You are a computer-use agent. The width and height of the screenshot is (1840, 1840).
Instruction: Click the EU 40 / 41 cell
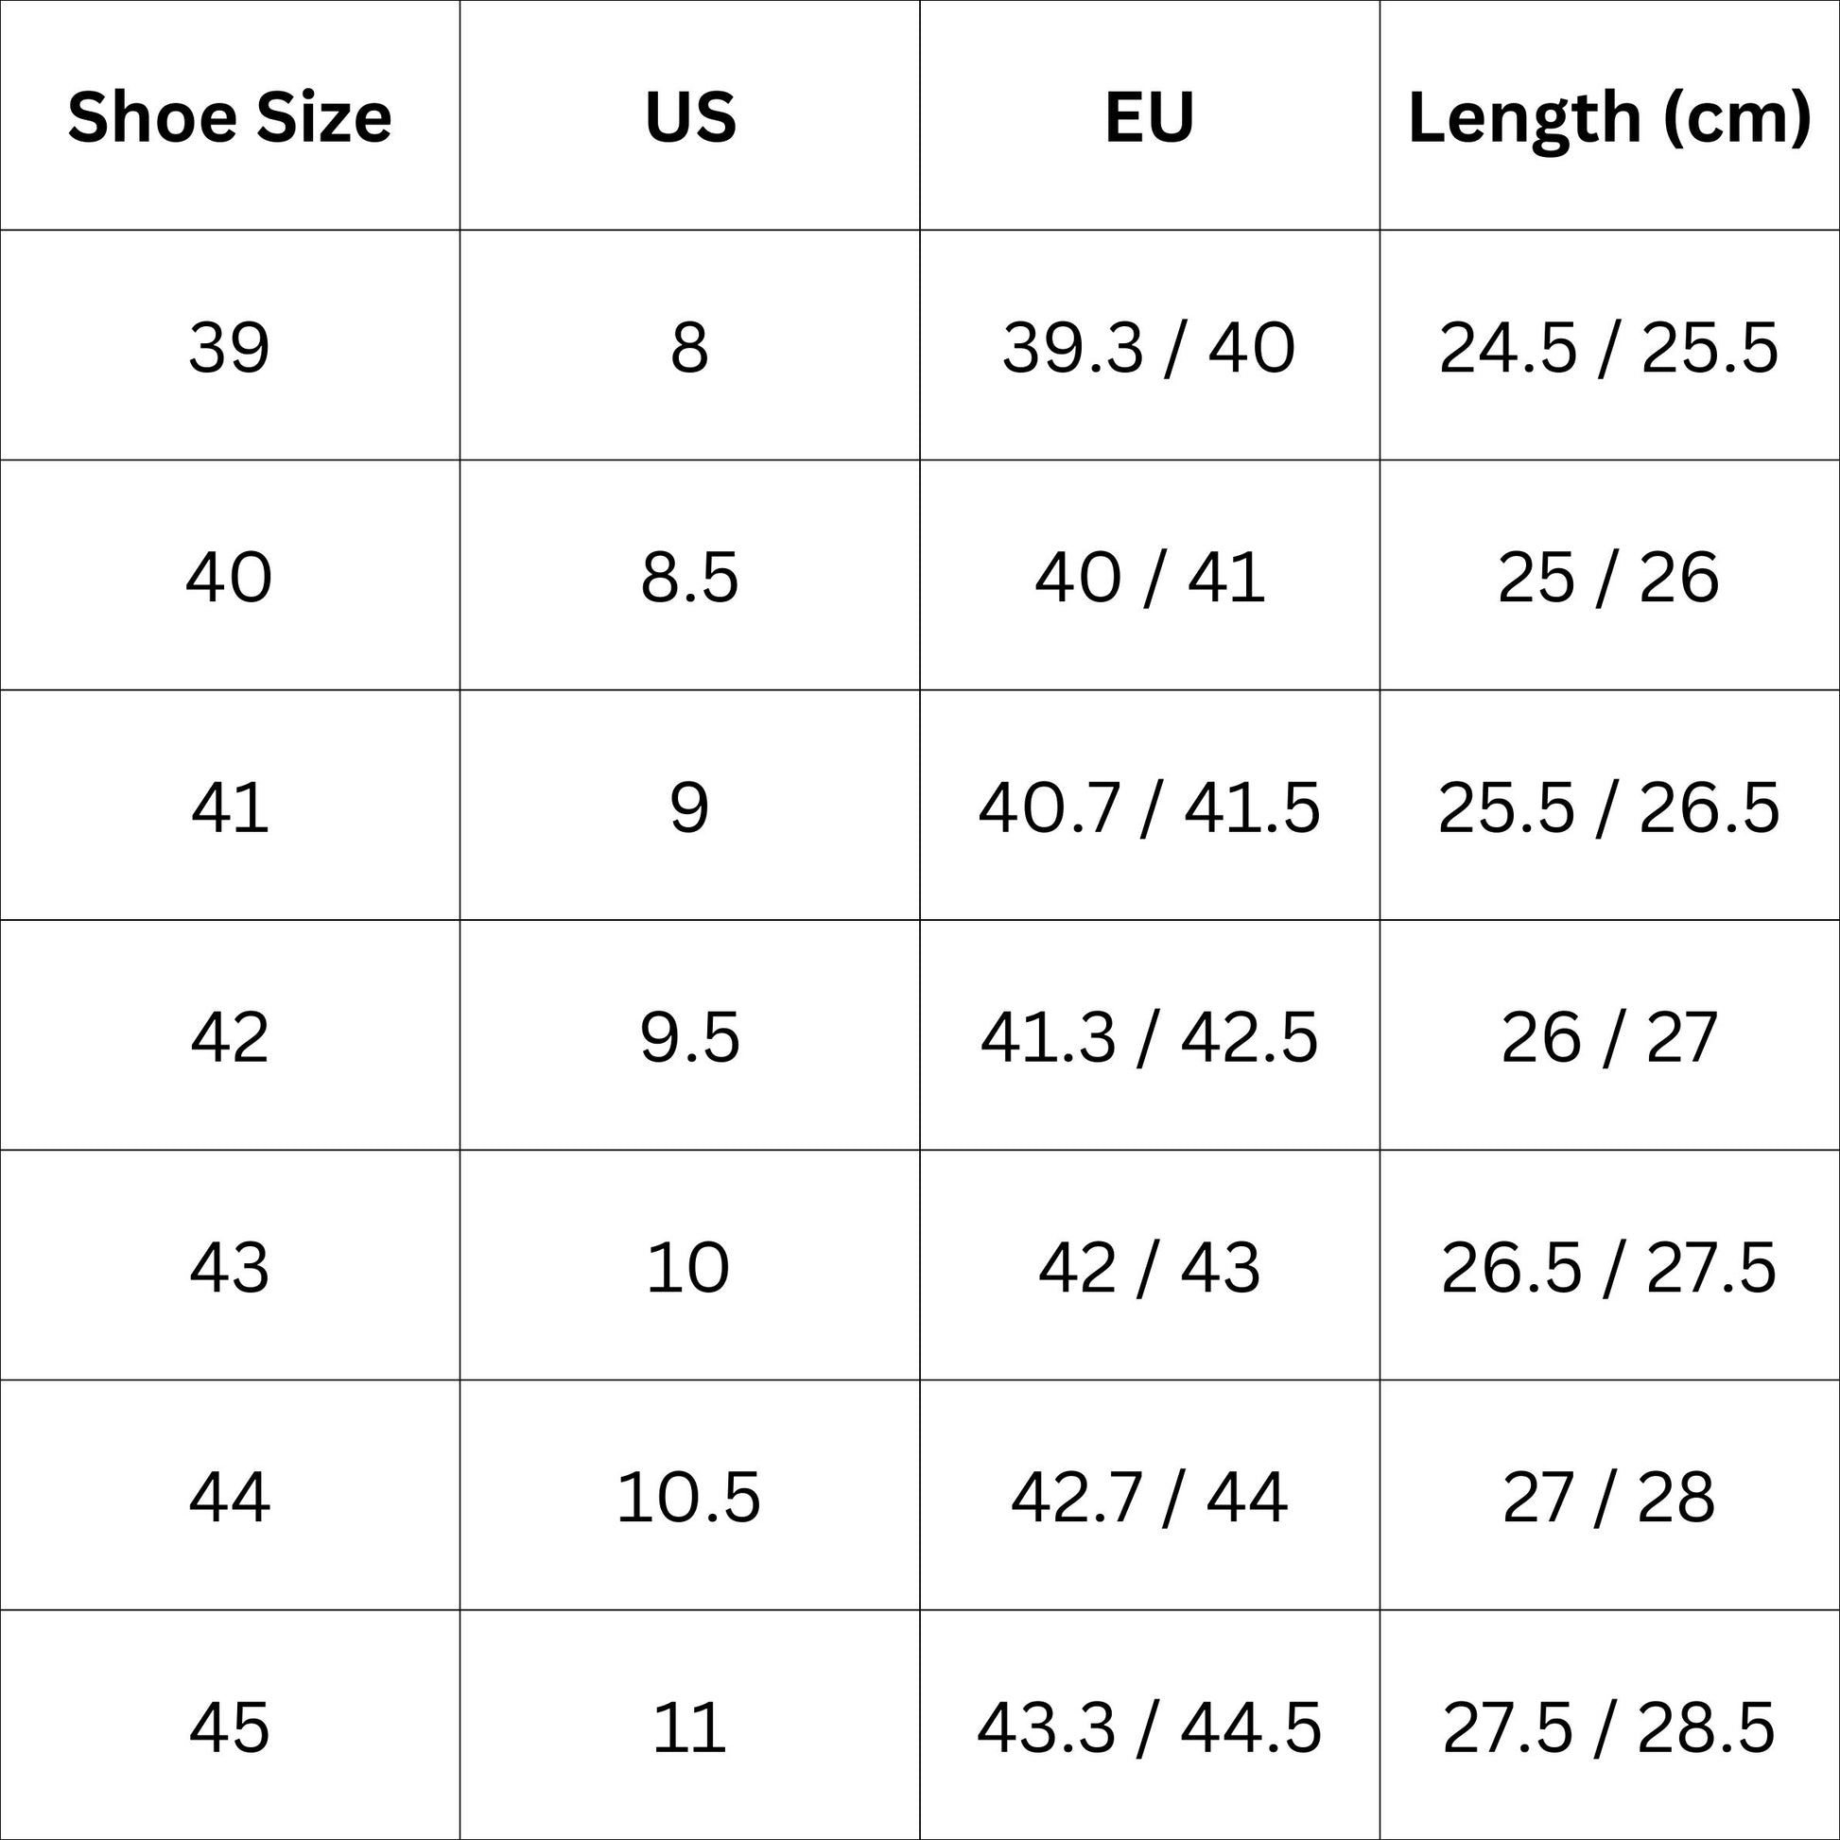click(1150, 577)
